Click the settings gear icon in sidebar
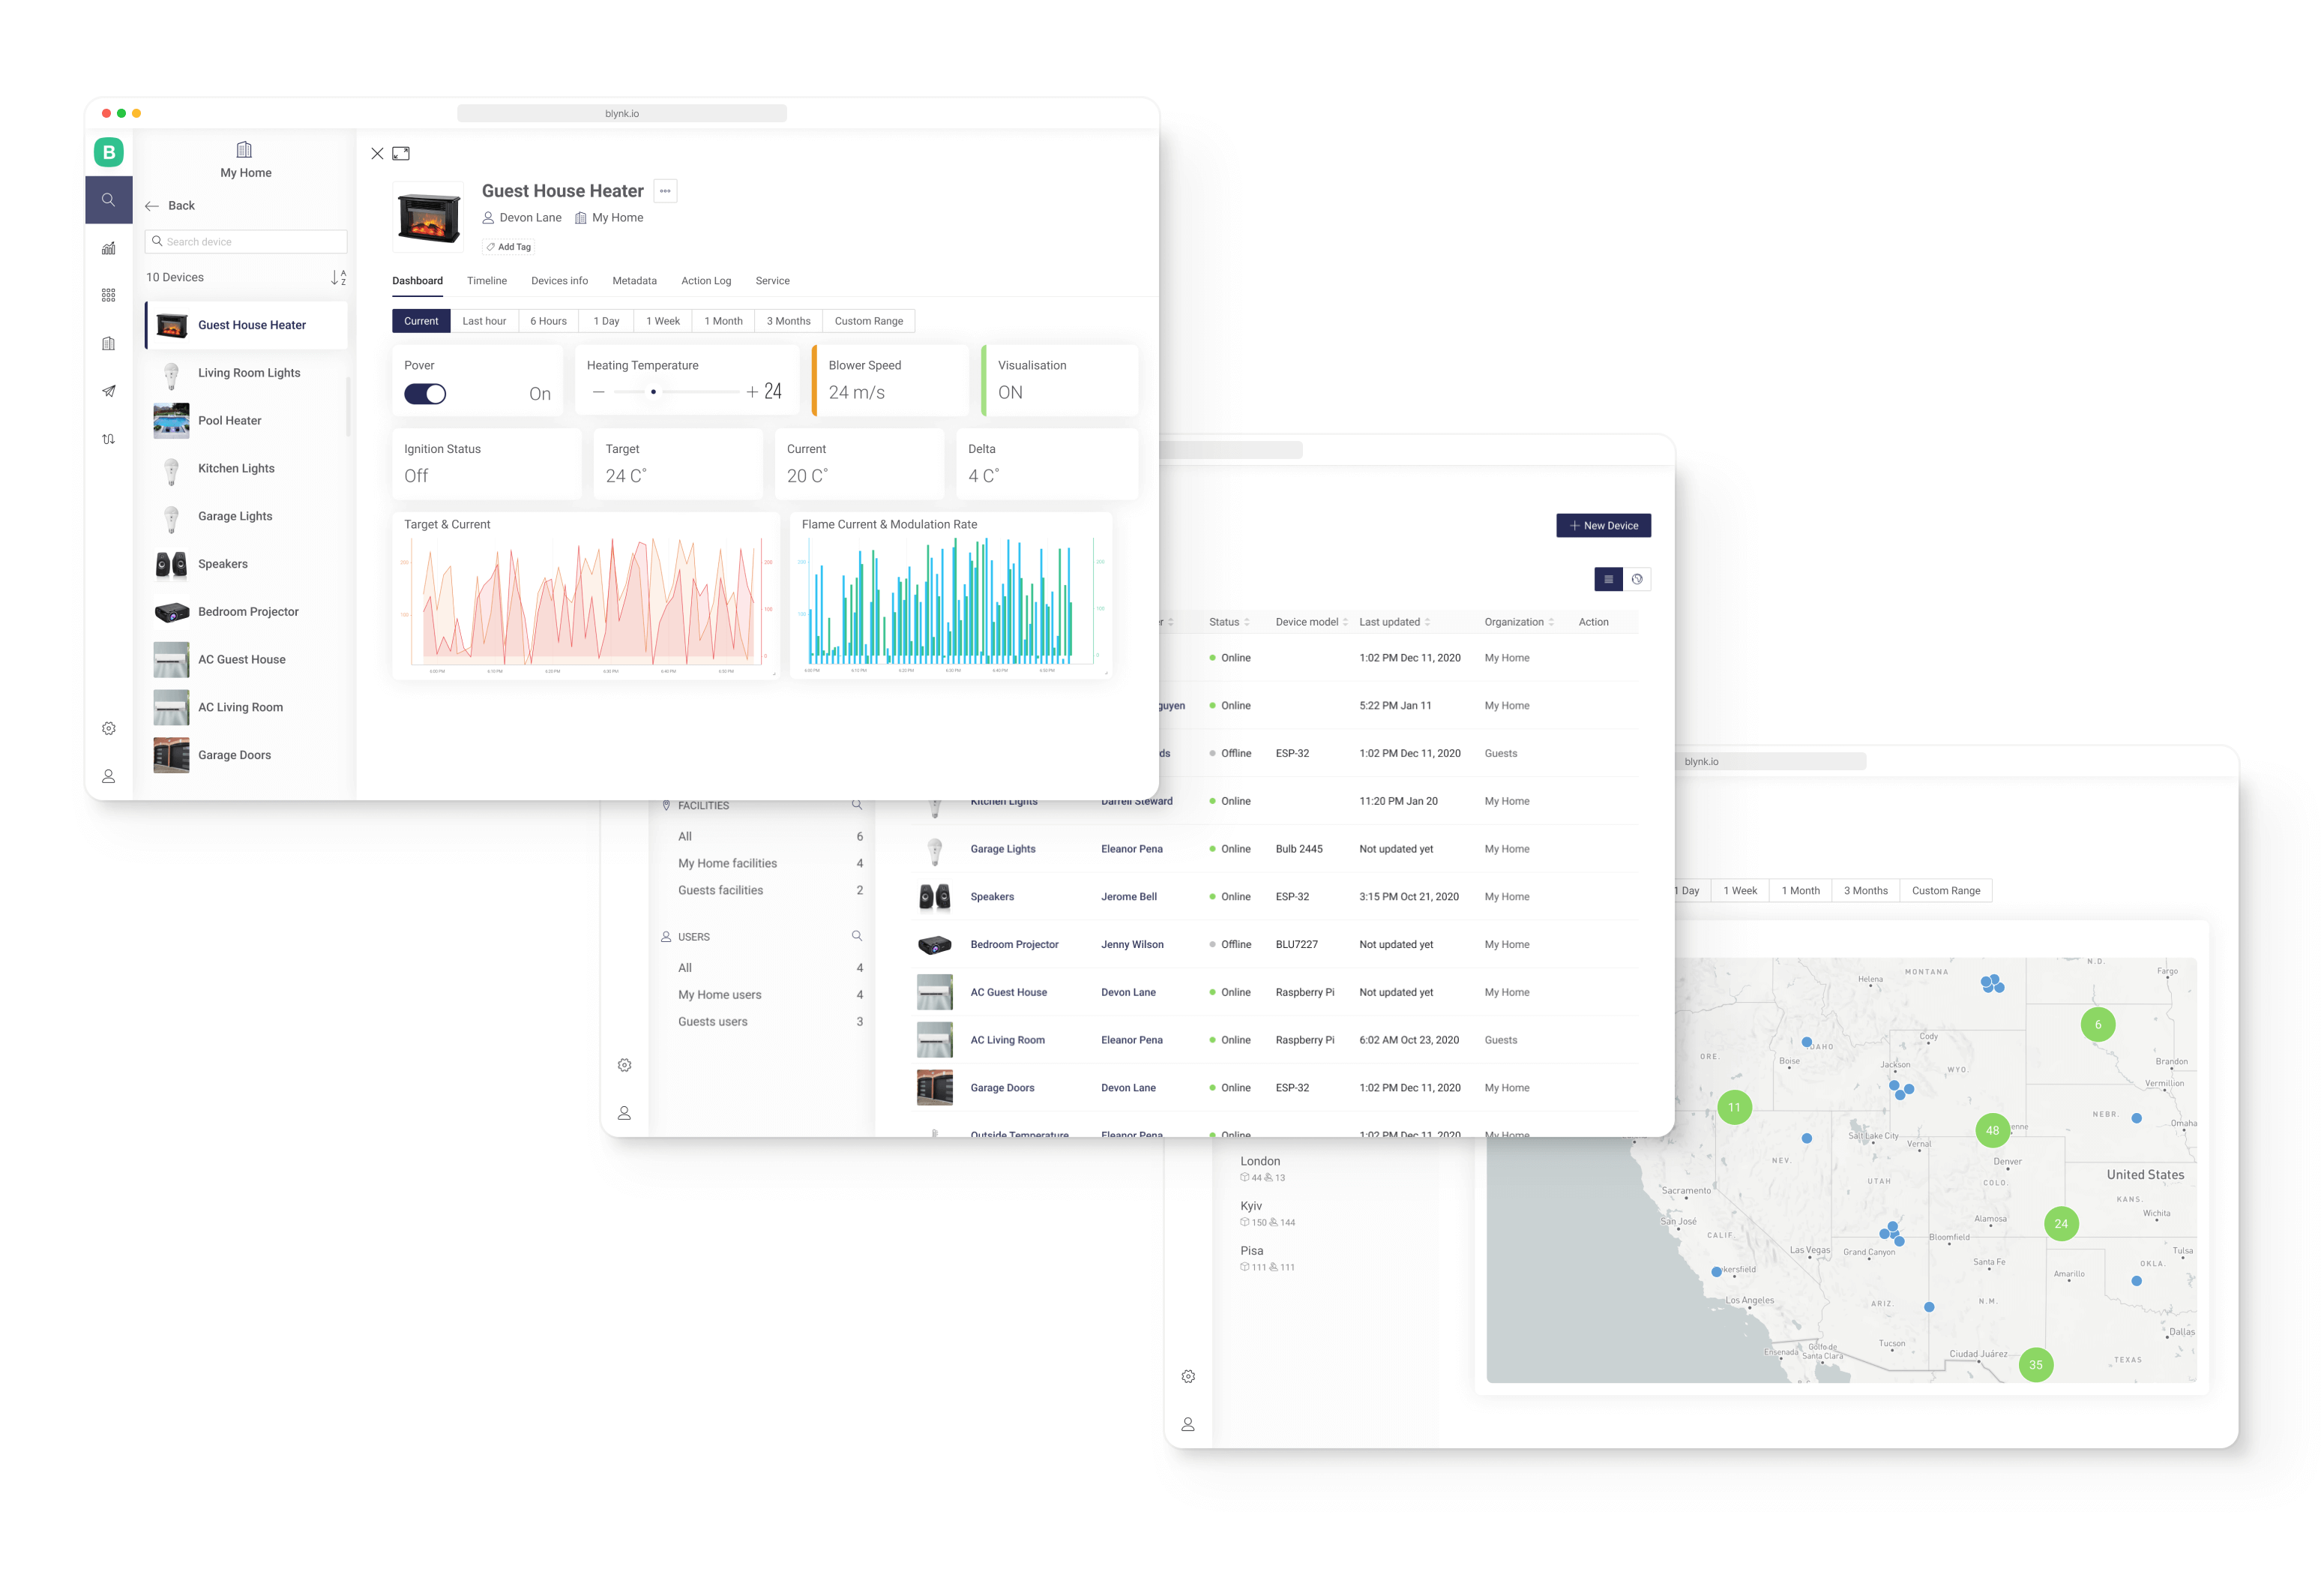 coord(109,727)
